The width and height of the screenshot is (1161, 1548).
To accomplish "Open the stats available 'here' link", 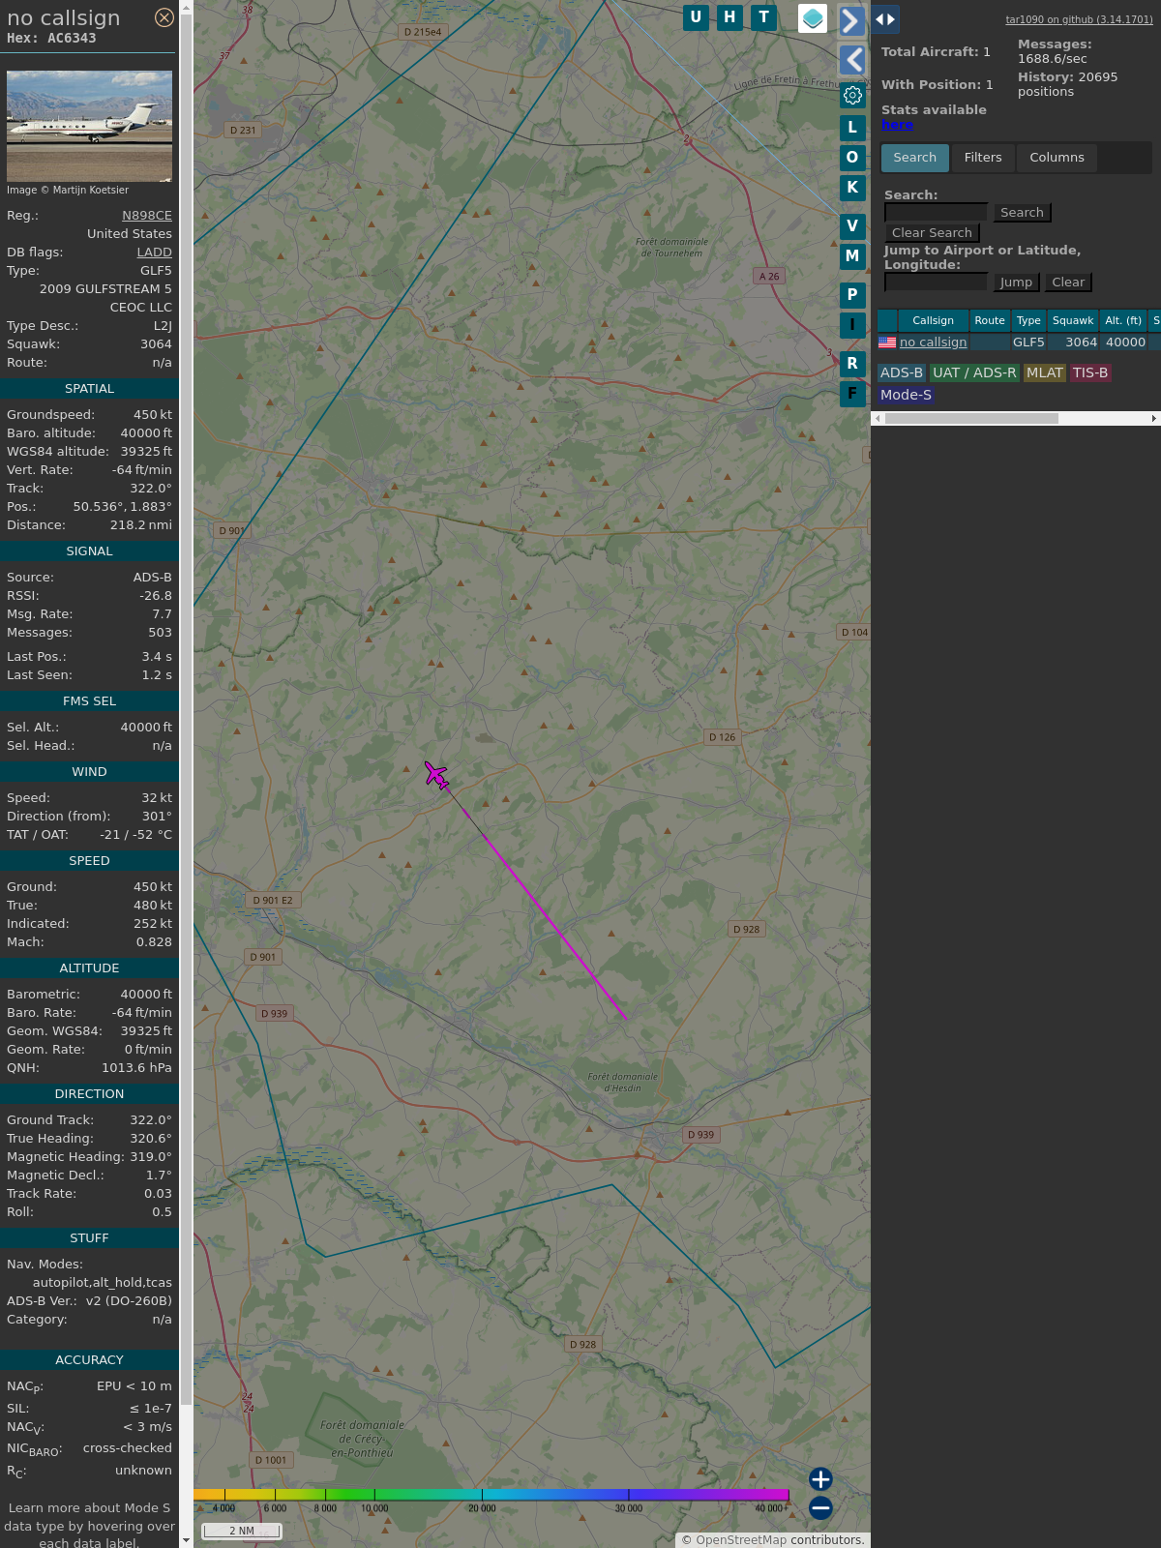I will 897,125.
